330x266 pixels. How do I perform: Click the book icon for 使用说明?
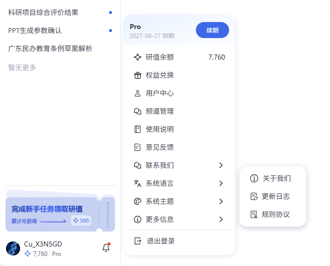138,129
